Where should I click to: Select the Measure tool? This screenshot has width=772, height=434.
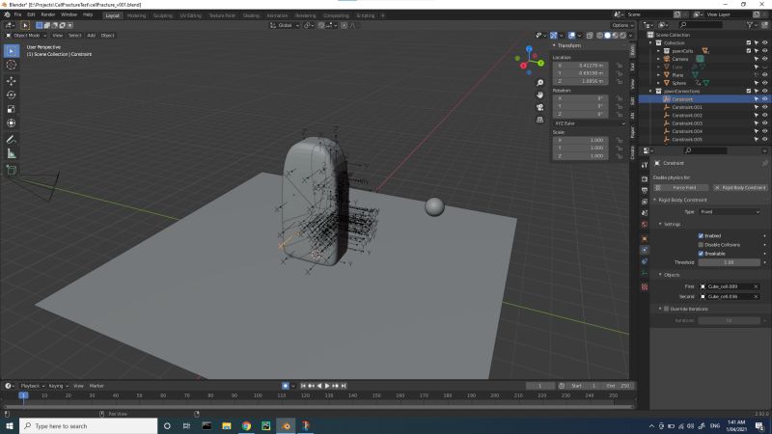(x=12, y=154)
